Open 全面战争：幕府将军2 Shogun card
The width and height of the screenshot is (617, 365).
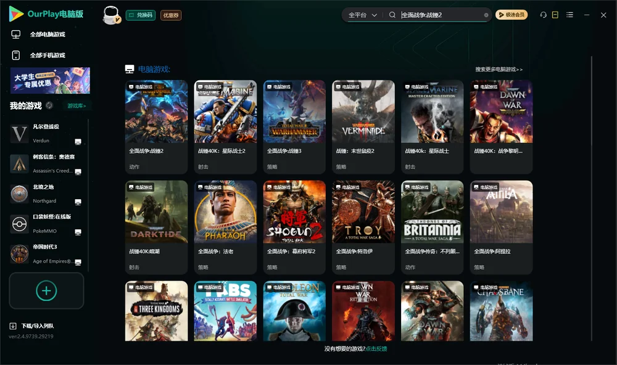click(294, 227)
